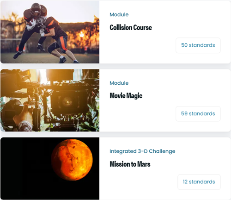231x200 pixels.
Task: Select the black space left of Mars
Action: [25, 169]
